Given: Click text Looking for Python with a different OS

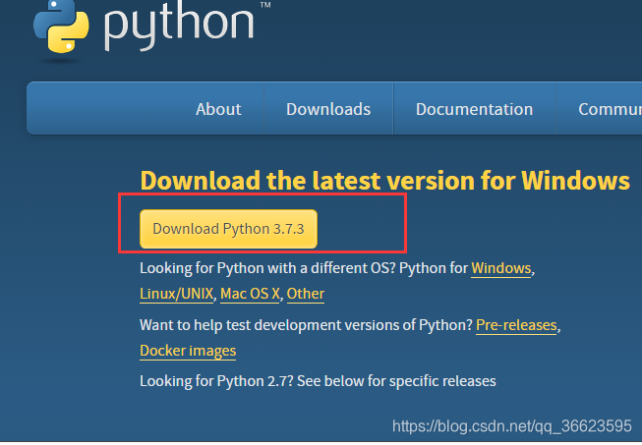Looking at the screenshot, I should [267, 268].
